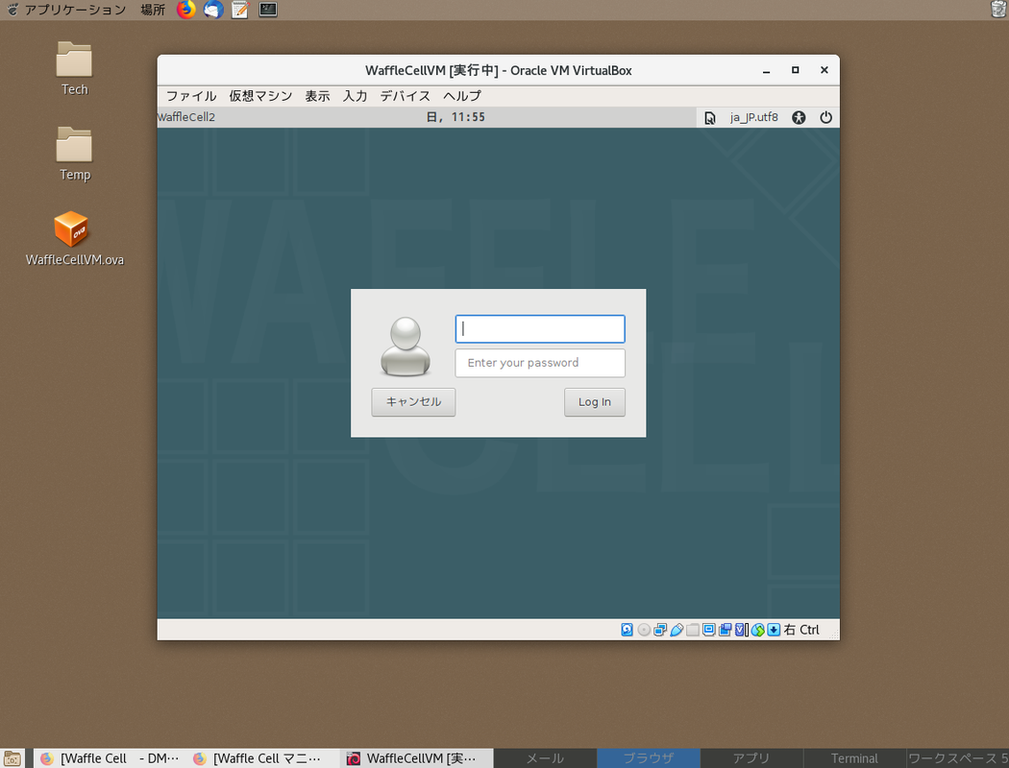Open the 表示 menu in VirtualBox

[x=317, y=96]
